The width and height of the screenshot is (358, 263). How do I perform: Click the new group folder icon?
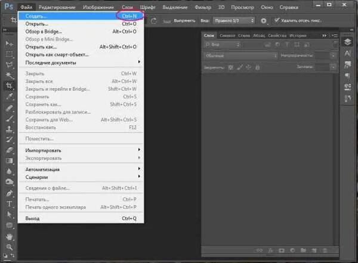pos(303,250)
